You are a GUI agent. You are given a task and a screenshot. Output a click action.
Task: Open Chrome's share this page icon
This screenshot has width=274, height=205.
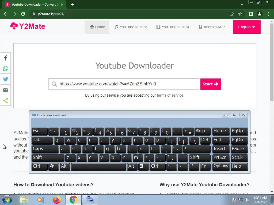click(232, 14)
